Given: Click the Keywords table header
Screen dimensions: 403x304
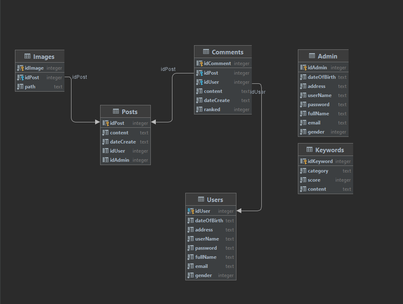Looking at the screenshot, I should (325, 150).
